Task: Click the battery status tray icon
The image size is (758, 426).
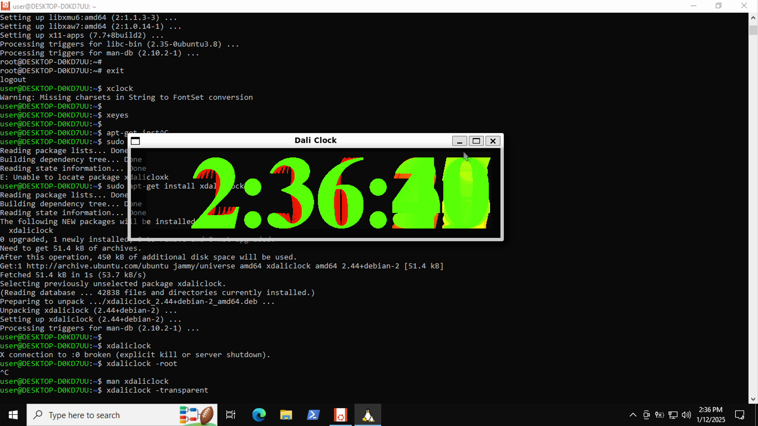Action: (x=659, y=415)
